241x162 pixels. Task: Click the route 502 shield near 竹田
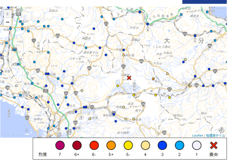pos(196,85)
